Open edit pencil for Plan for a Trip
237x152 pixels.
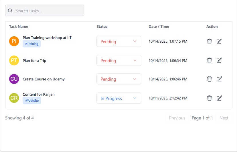tap(219, 60)
